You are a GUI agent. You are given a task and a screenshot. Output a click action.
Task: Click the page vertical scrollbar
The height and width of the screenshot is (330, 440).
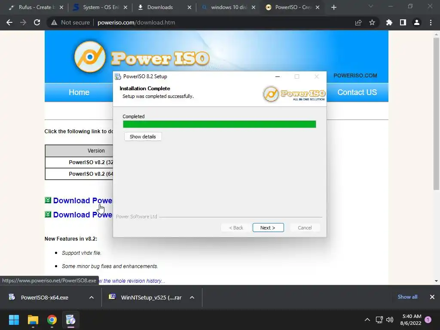[x=436, y=113]
